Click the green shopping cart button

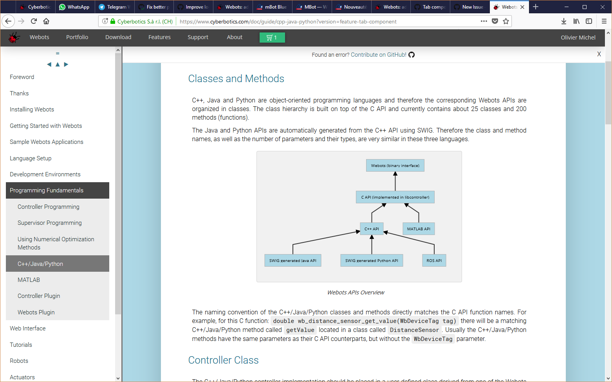[272, 37]
